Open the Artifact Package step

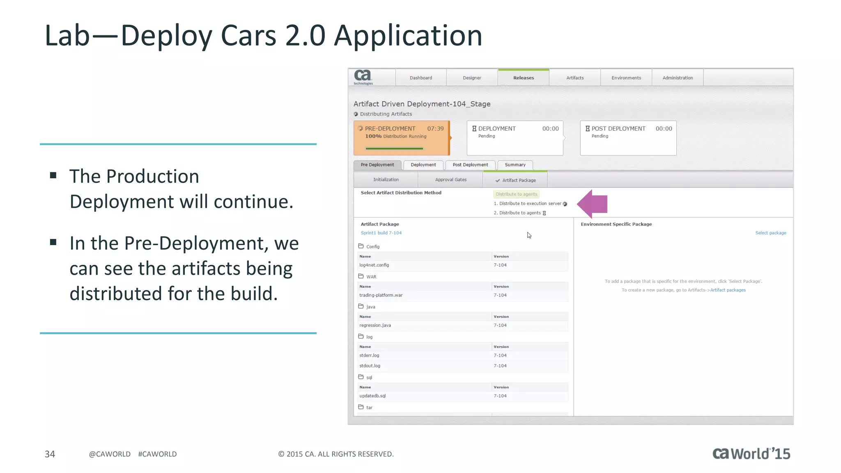coord(515,180)
